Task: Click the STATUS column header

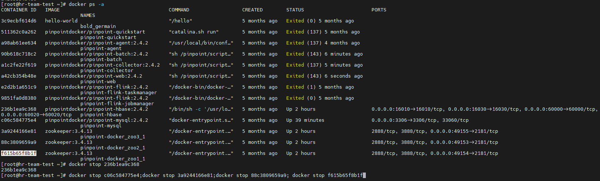Action: (295, 10)
